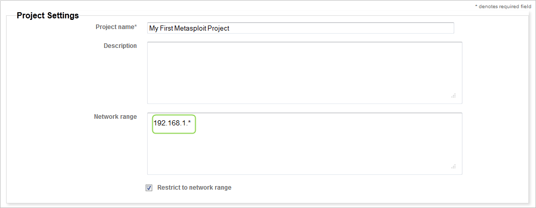Click the red asterisk in the required note
The height and width of the screenshot is (208, 536).
click(476, 7)
